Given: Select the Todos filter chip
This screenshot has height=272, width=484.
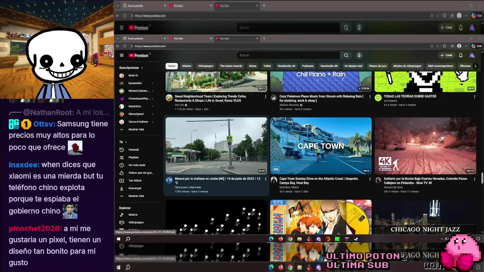Looking at the screenshot, I should pos(172,66).
